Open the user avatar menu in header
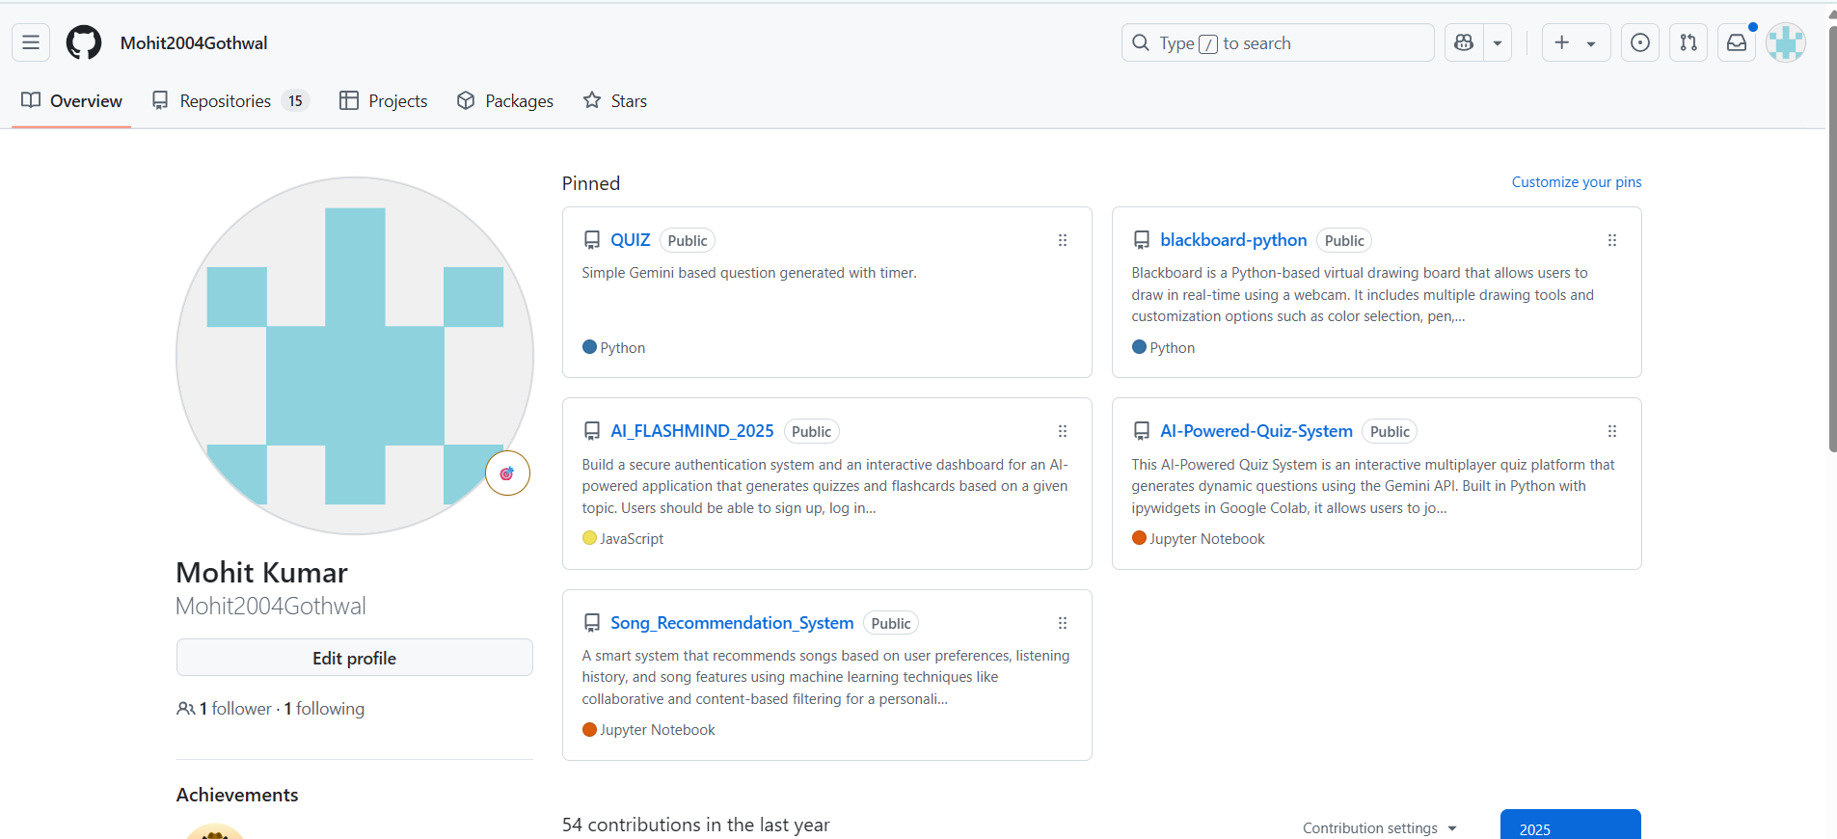Viewport: 1837px width, 839px height. pos(1786,42)
